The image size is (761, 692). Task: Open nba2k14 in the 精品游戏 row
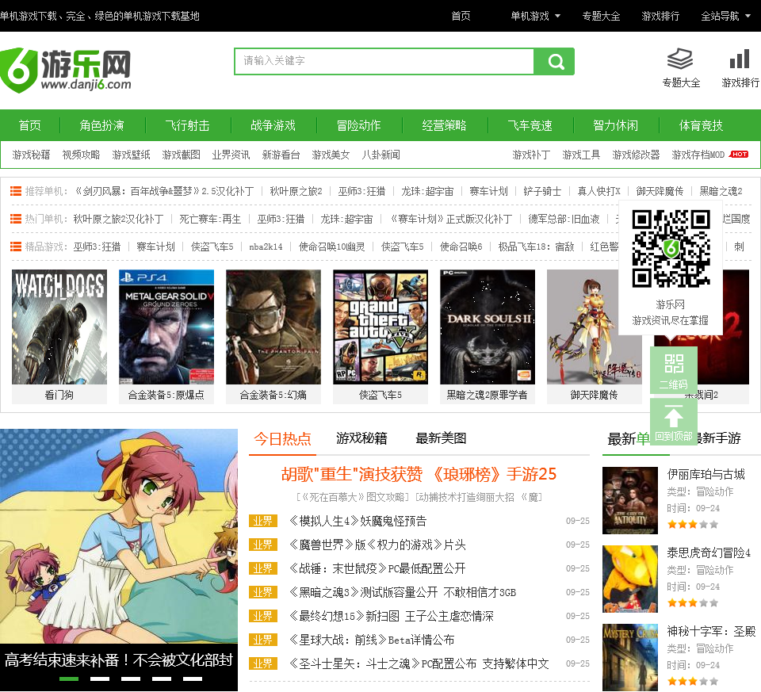[x=266, y=247]
